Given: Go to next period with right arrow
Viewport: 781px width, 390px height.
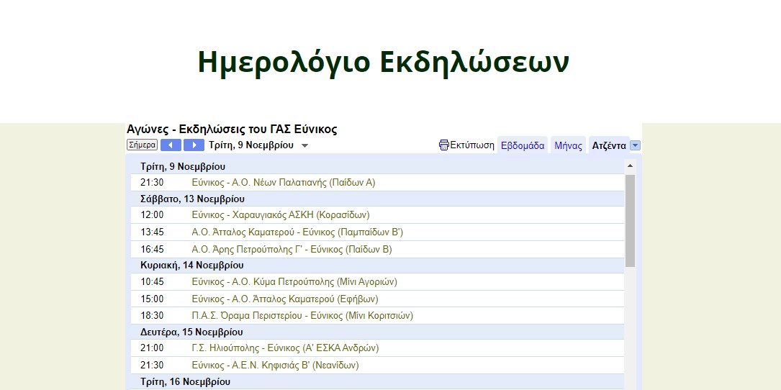Looking at the screenshot, I should (x=194, y=145).
